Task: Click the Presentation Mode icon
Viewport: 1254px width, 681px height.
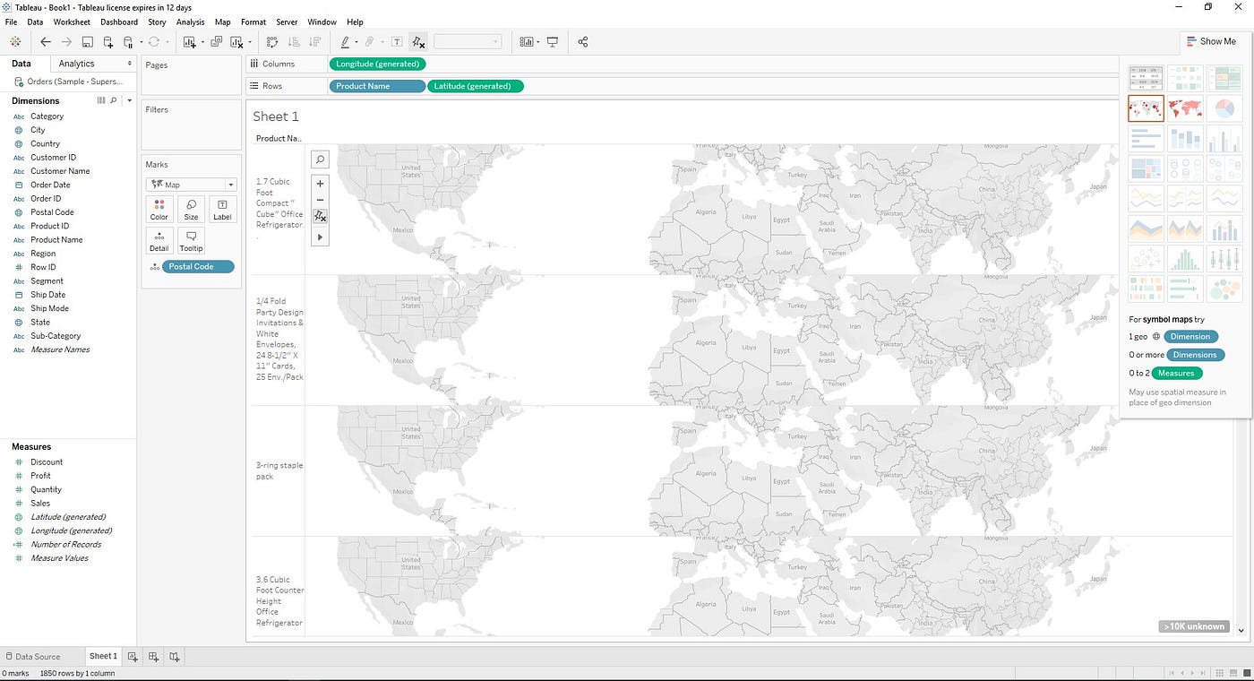Action: click(x=553, y=41)
